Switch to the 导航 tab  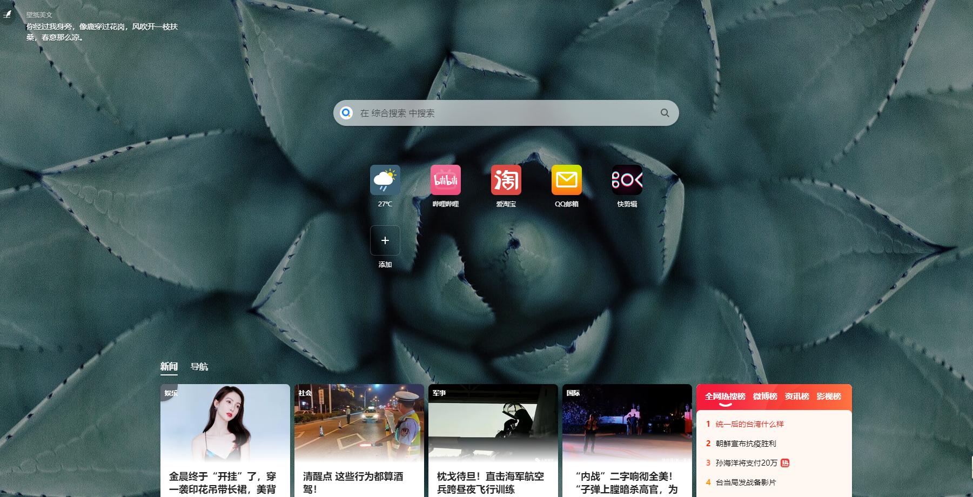tap(199, 367)
